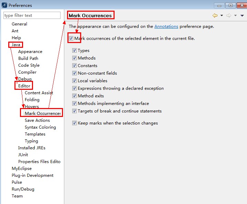247x204 pixels.
Task: Open the Save Actions preference page
Action: click(37, 120)
